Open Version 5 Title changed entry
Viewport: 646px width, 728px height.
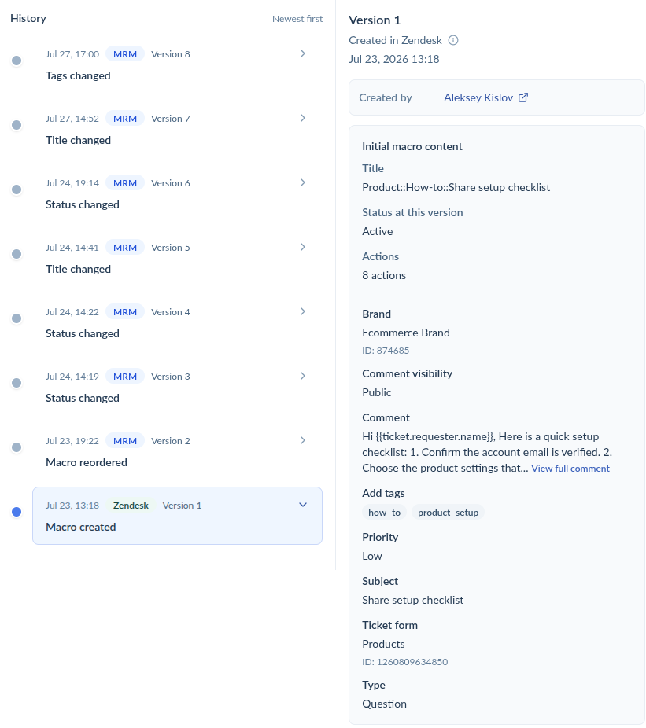click(x=177, y=258)
